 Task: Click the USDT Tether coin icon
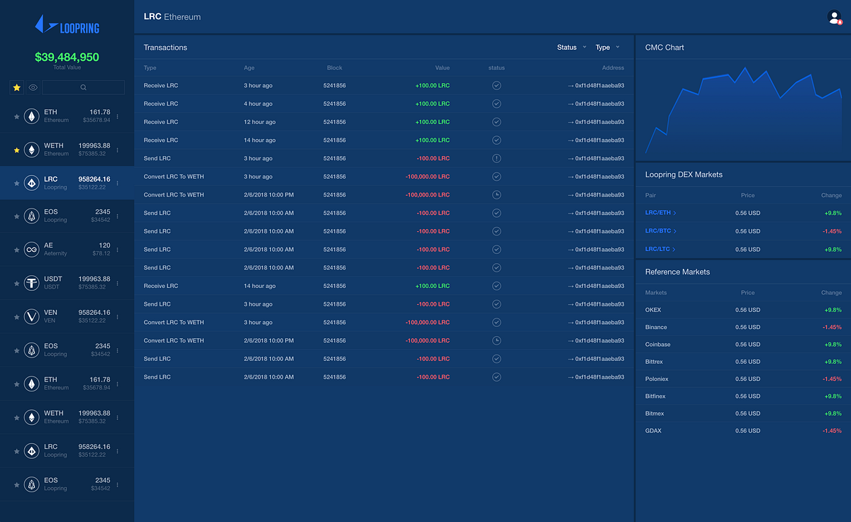point(31,283)
